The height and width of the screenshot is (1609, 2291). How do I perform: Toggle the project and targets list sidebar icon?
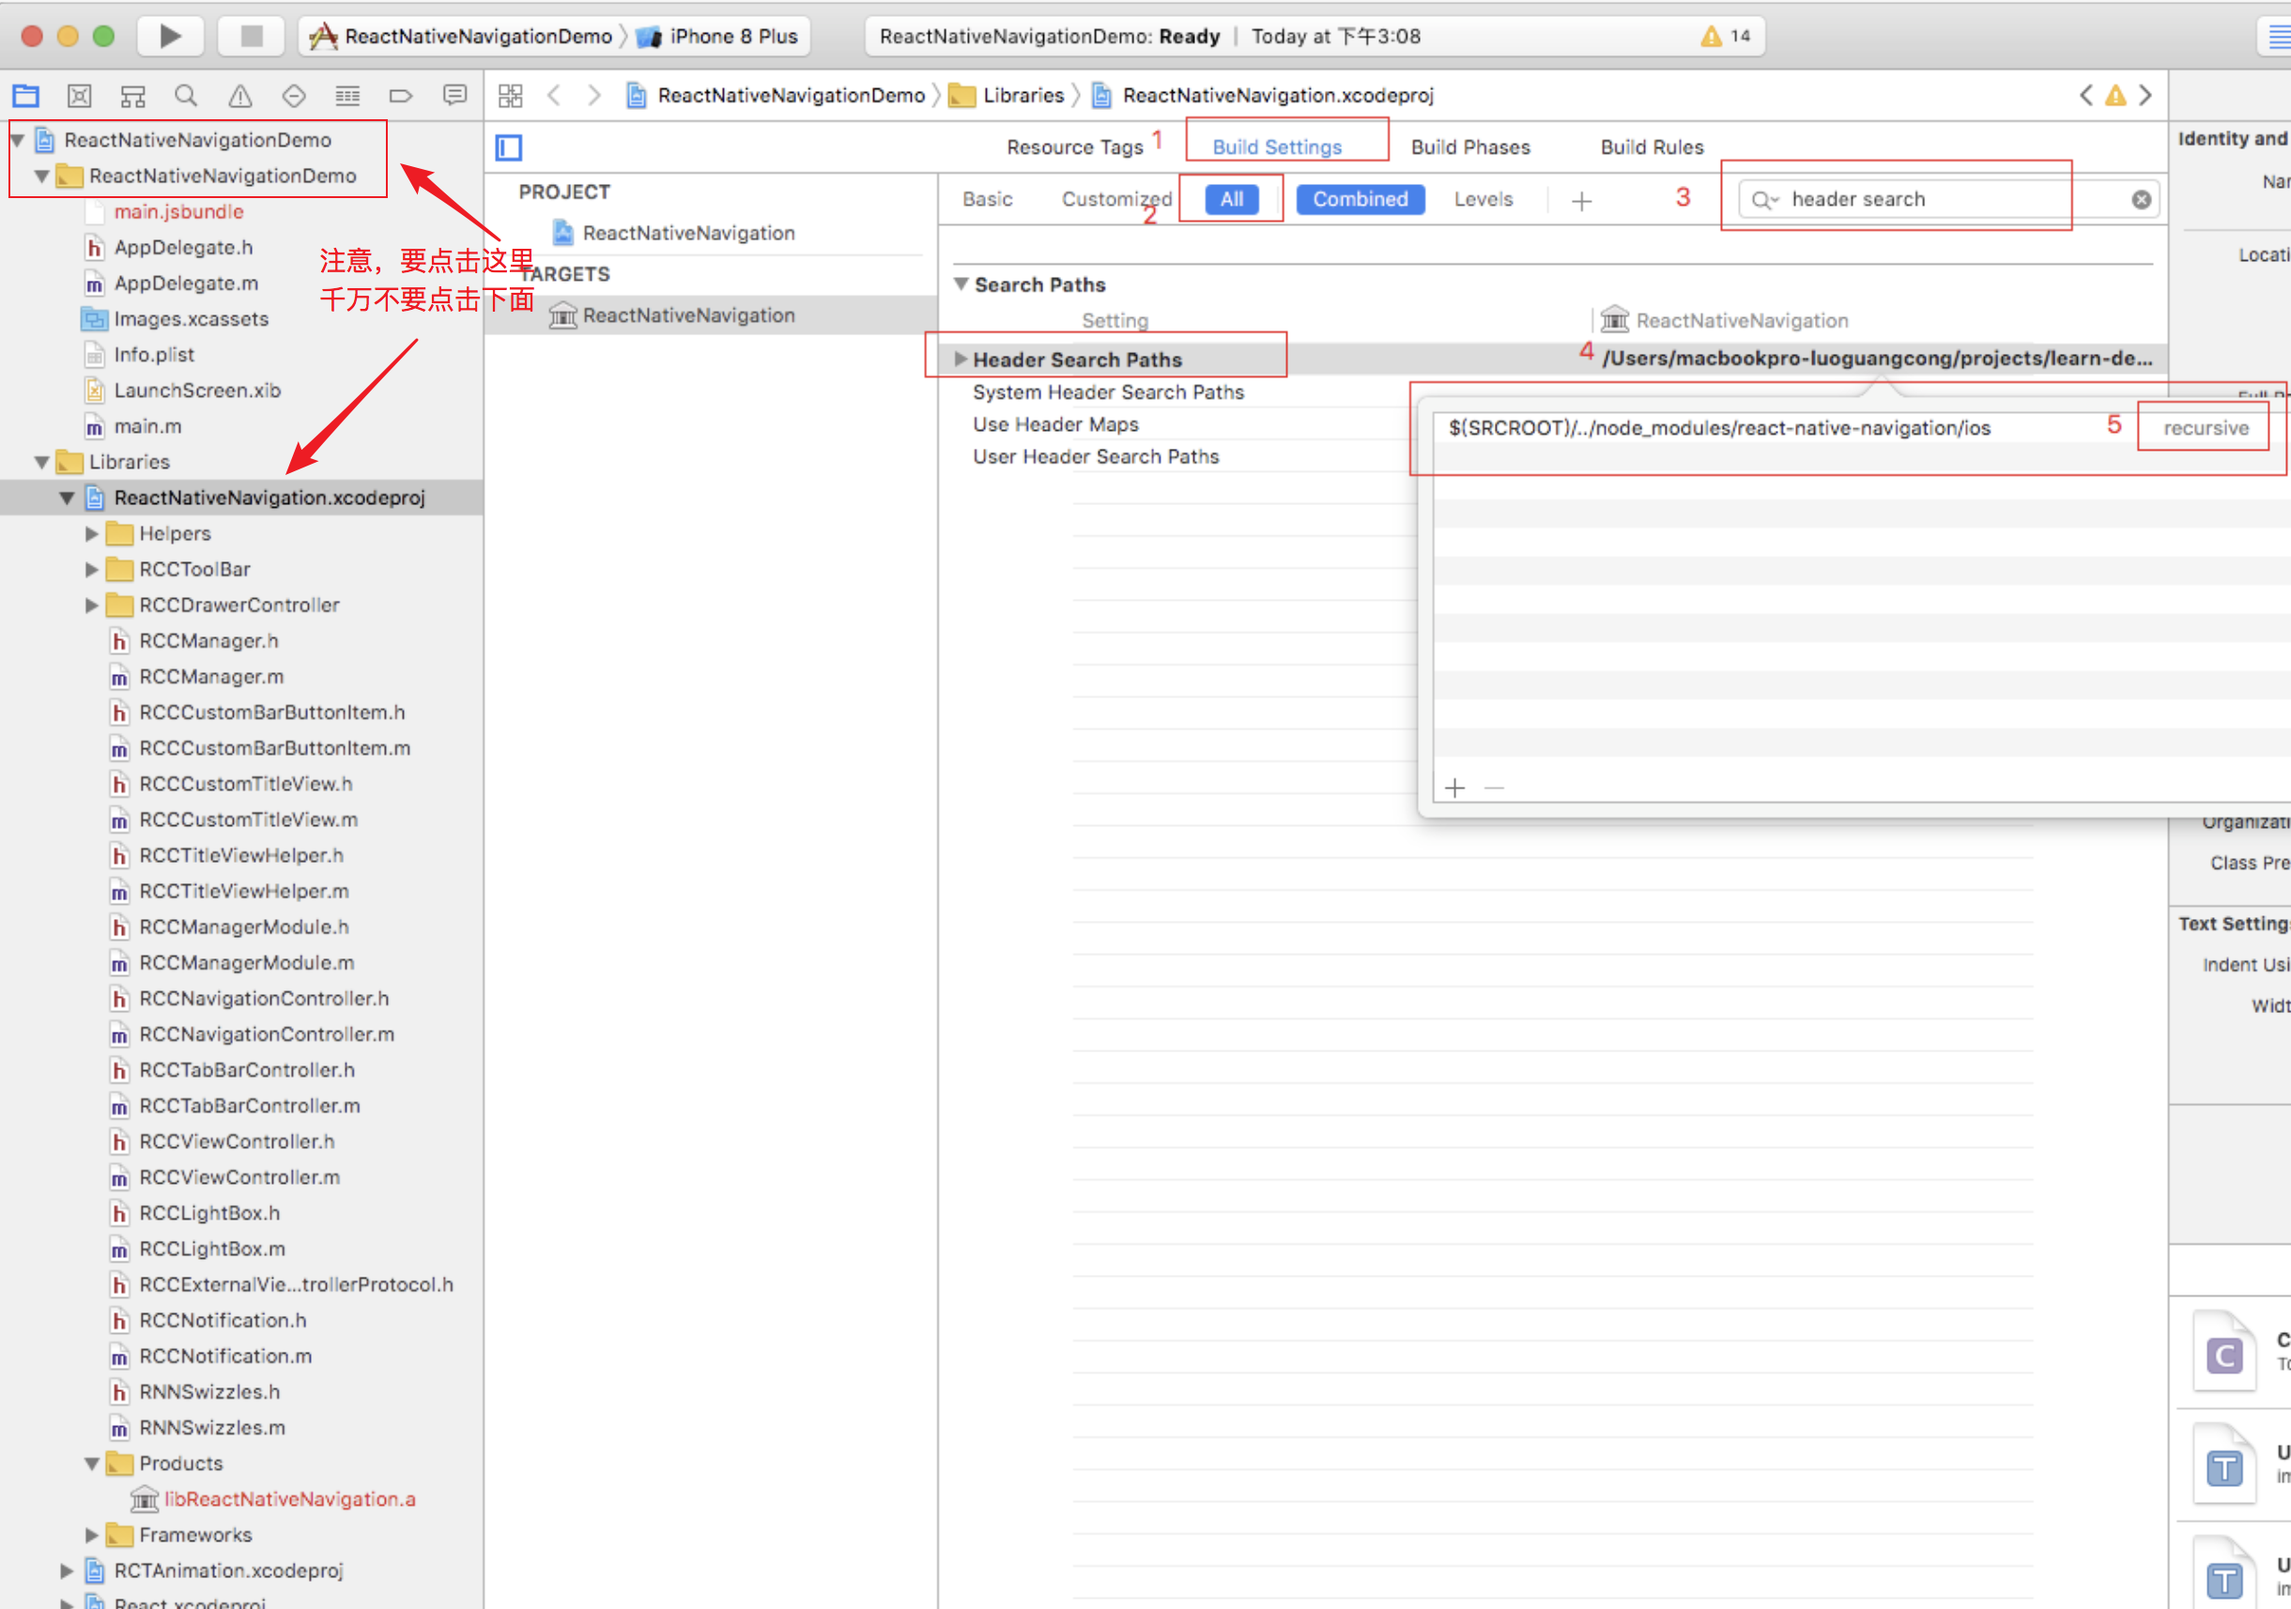click(x=509, y=147)
